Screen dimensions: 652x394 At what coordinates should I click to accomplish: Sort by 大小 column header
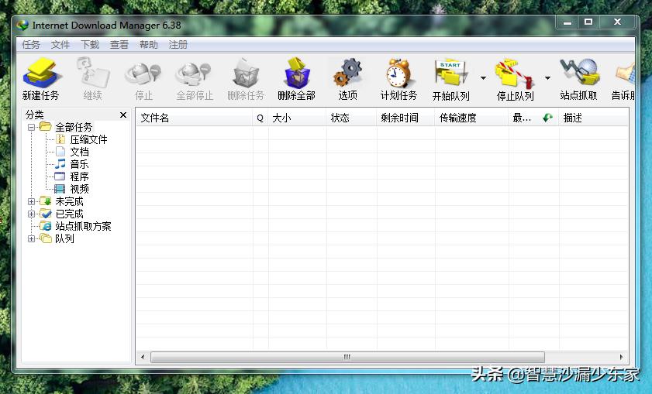[x=297, y=118]
